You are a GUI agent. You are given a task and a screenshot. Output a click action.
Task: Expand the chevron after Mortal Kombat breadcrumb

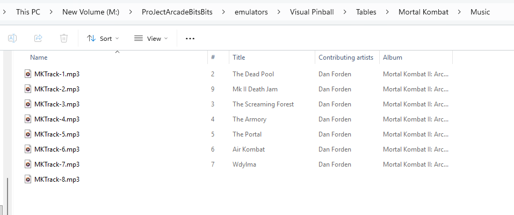459,12
